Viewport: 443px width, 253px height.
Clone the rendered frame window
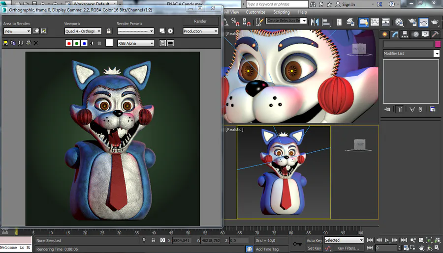click(21, 43)
